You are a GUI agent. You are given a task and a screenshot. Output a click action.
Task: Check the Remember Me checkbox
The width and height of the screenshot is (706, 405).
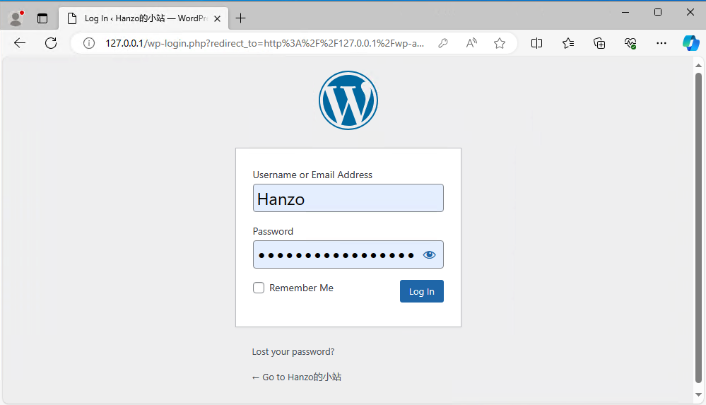coord(259,288)
